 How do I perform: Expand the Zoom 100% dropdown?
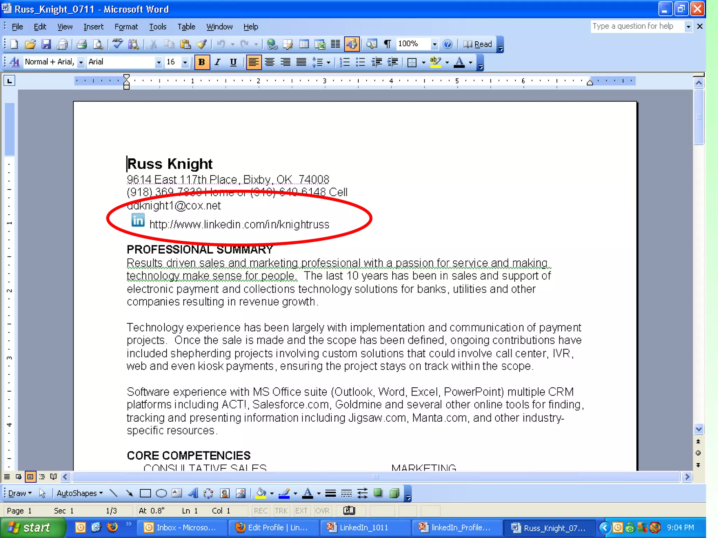coord(434,44)
